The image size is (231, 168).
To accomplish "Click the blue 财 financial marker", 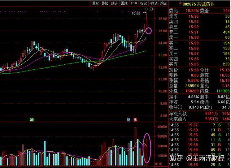I will pos(128,120).
